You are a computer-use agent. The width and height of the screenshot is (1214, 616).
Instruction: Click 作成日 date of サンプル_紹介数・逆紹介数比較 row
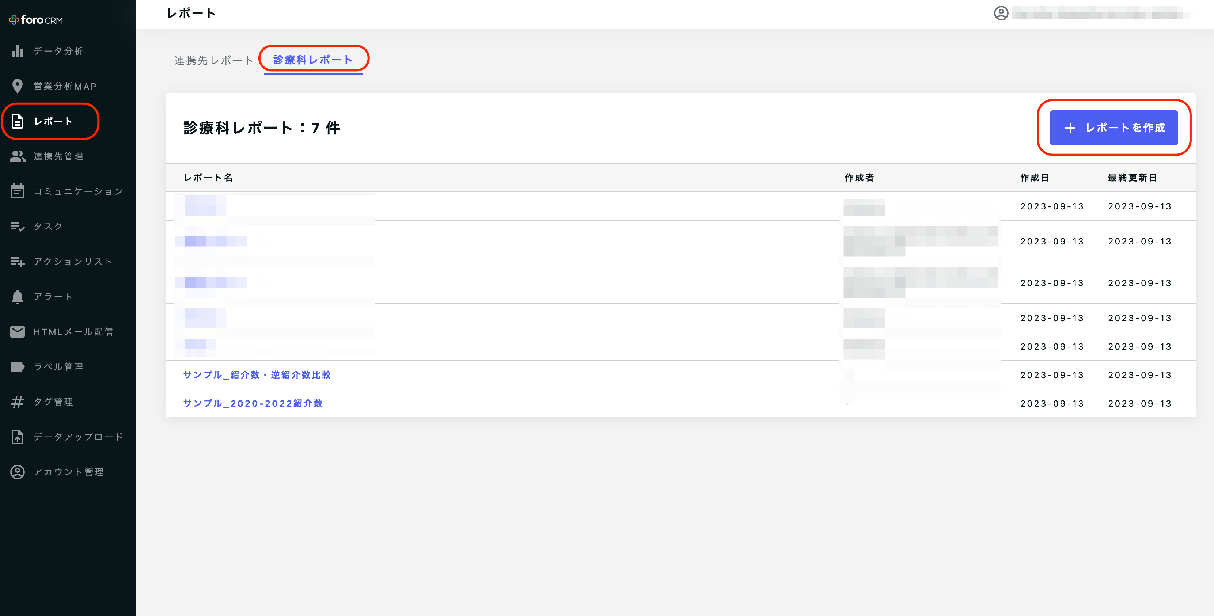point(1052,375)
